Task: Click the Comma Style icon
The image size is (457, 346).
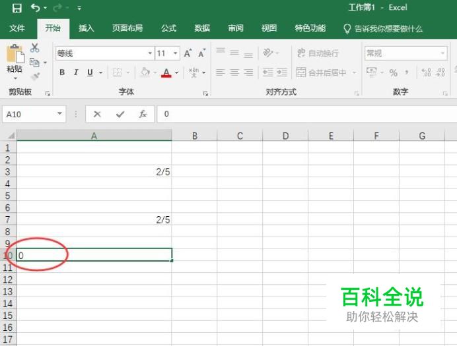Action: pyautogui.click(x=407, y=72)
